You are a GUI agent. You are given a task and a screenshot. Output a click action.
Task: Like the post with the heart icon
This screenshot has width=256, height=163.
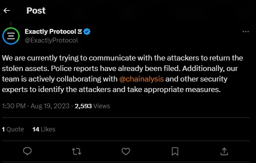tap(126, 152)
